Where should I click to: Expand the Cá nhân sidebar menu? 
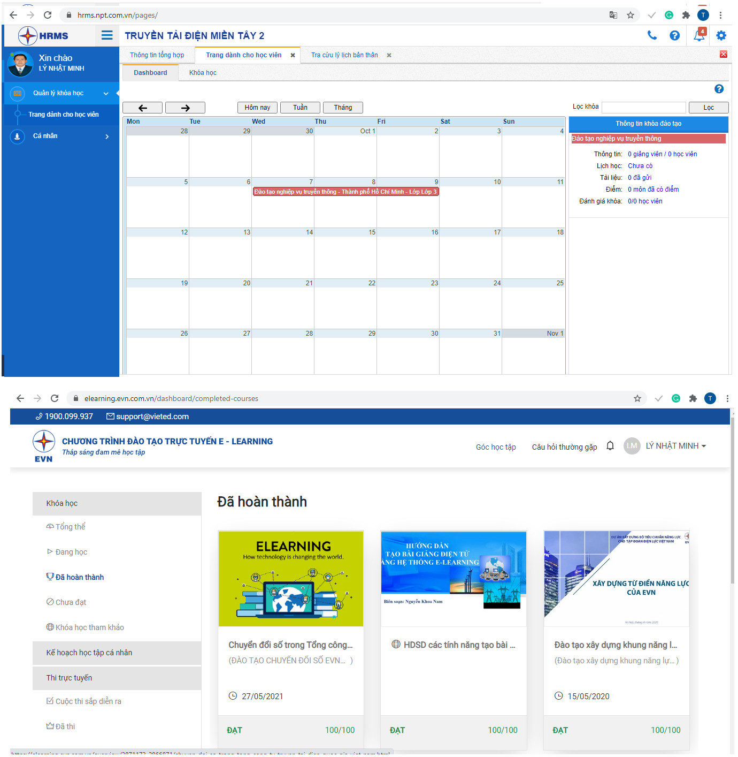(107, 137)
